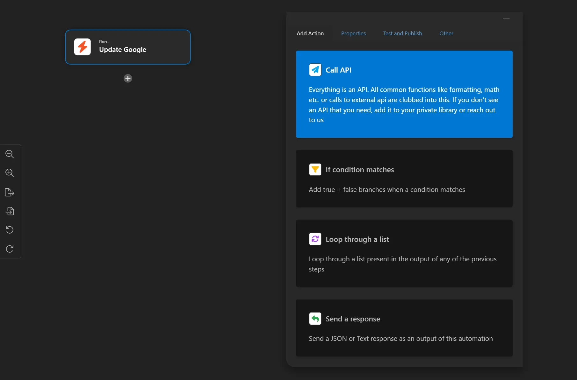
Task: Click the green reply arrow icon
Action: (315, 319)
